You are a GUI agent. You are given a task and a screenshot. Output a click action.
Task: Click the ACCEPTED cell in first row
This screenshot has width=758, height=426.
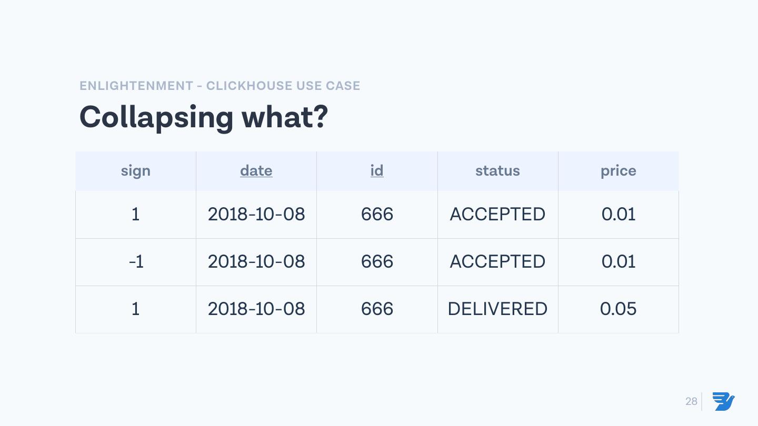[x=497, y=215]
